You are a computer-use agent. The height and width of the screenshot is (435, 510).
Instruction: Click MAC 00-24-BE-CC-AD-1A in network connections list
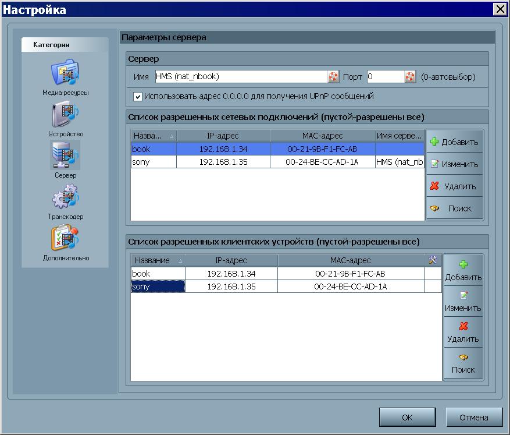click(x=322, y=162)
